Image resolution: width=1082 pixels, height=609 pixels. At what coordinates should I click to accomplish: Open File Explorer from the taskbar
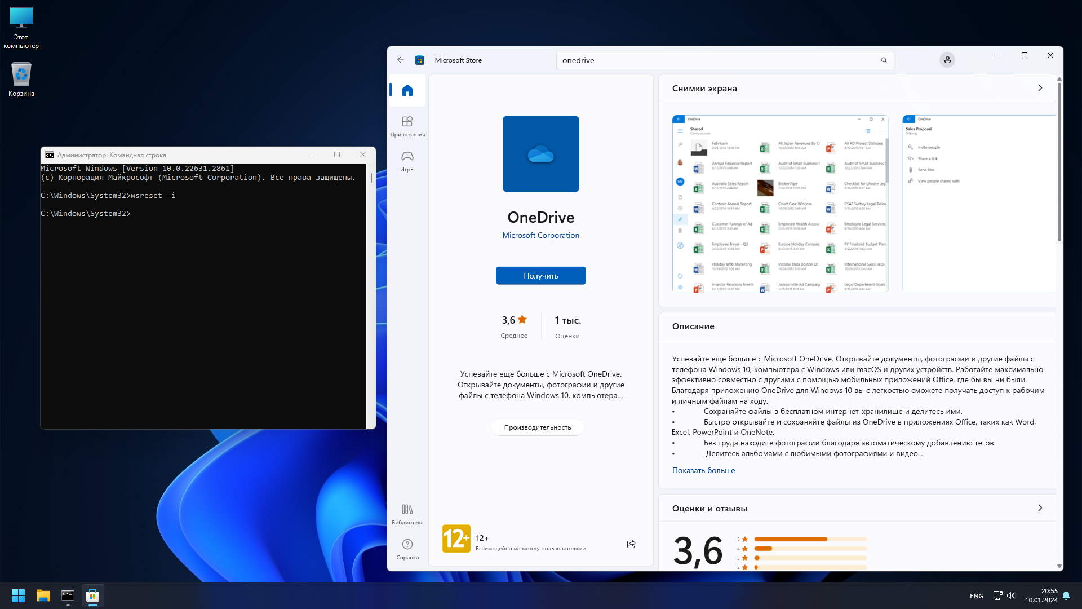point(43,595)
